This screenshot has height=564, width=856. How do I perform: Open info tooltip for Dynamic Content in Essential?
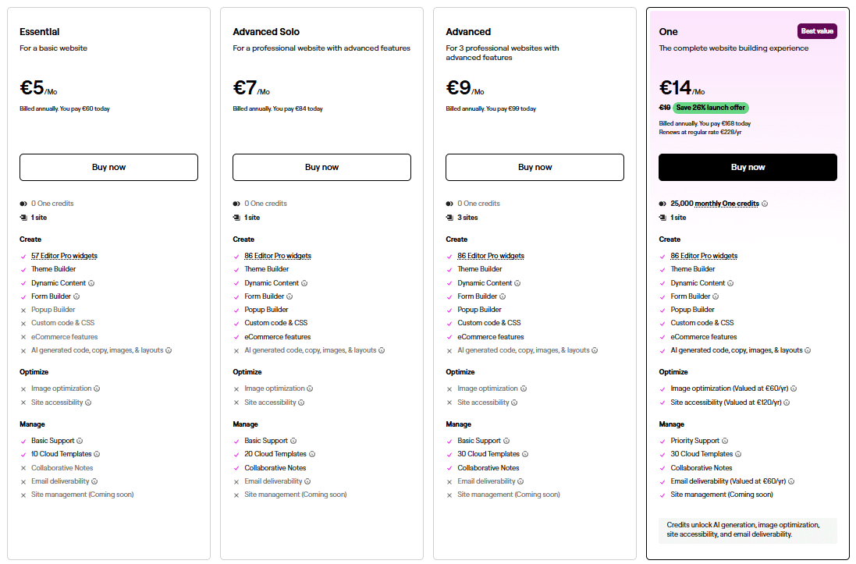(x=90, y=282)
